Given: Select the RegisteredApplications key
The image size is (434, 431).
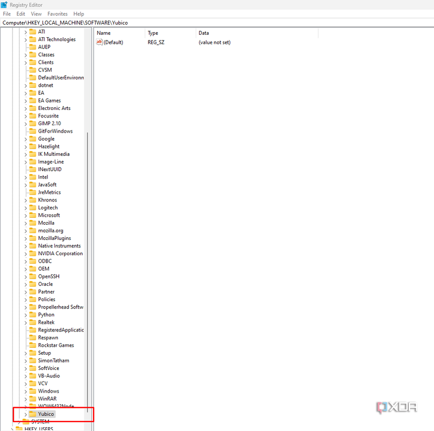Looking at the screenshot, I should pos(61,330).
